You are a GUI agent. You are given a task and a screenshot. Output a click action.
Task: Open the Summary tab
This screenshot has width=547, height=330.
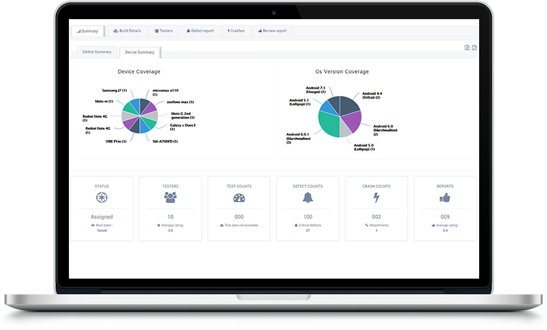(x=88, y=31)
